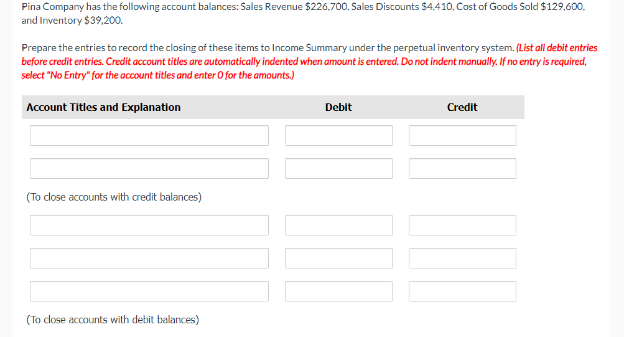Click '(To close accounts with debit balances)' text
This screenshot has width=624, height=337.
[x=113, y=320]
